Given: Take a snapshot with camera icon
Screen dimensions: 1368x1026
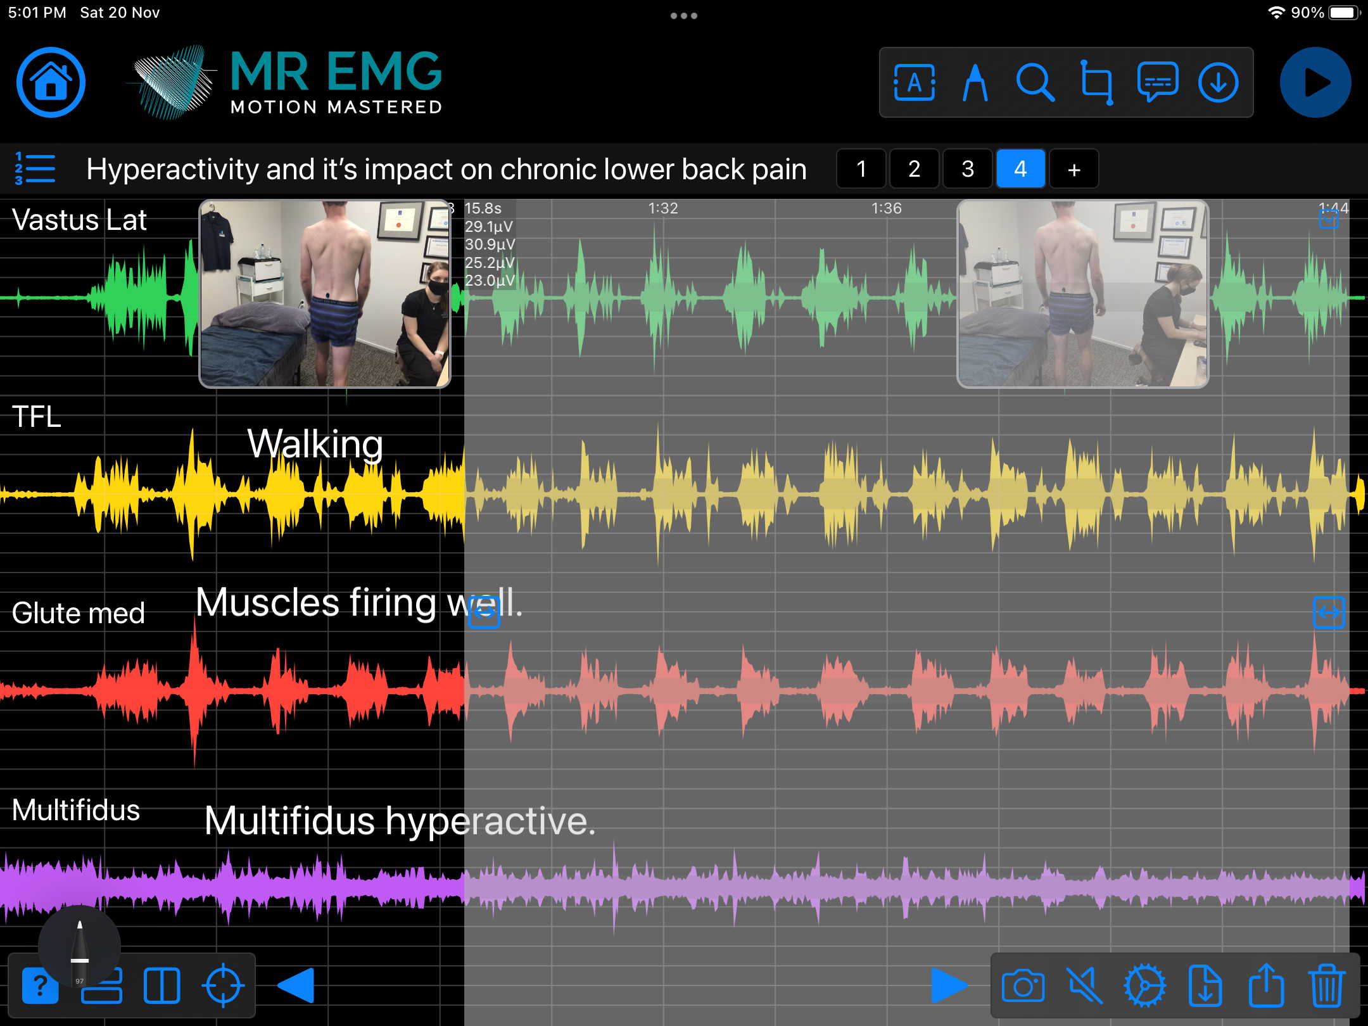Looking at the screenshot, I should (x=1023, y=986).
